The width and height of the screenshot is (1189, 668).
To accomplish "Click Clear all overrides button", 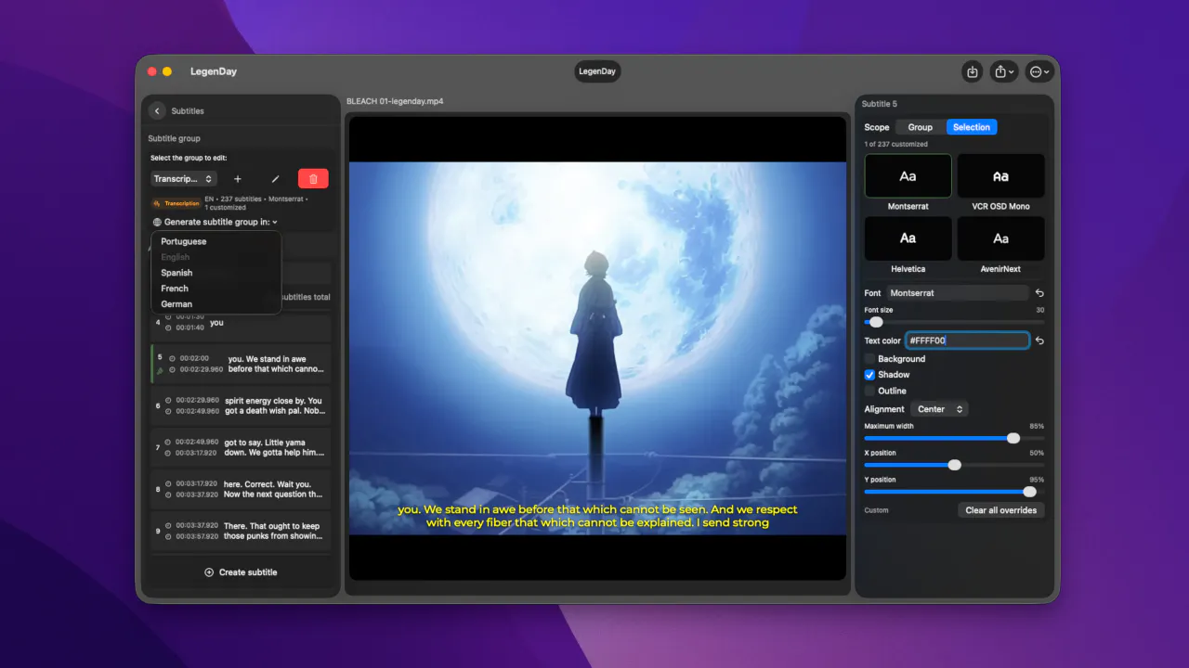I will click(1001, 510).
